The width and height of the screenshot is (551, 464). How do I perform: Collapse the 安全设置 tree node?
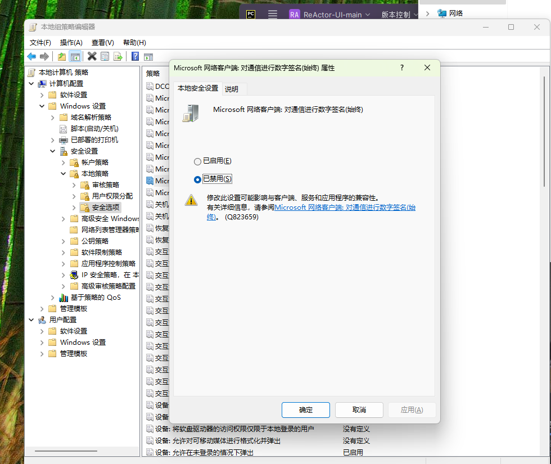[x=52, y=151]
